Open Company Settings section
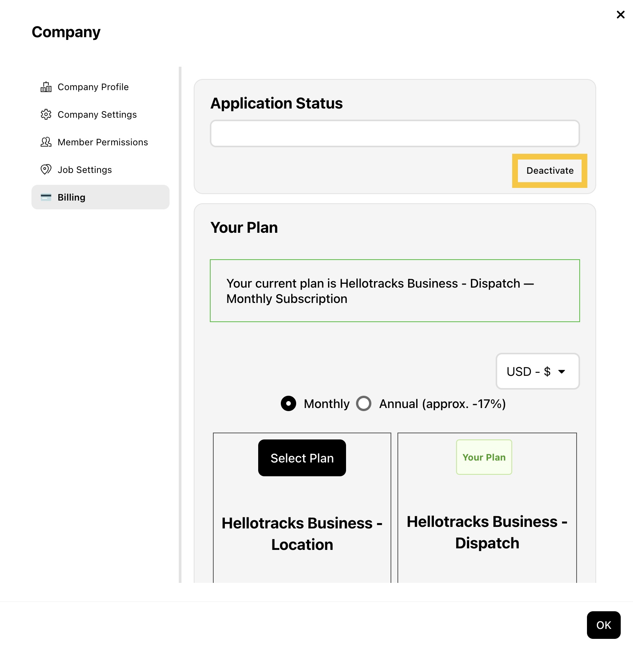The width and height of the screenshot is (633, 645). (101, 115)
